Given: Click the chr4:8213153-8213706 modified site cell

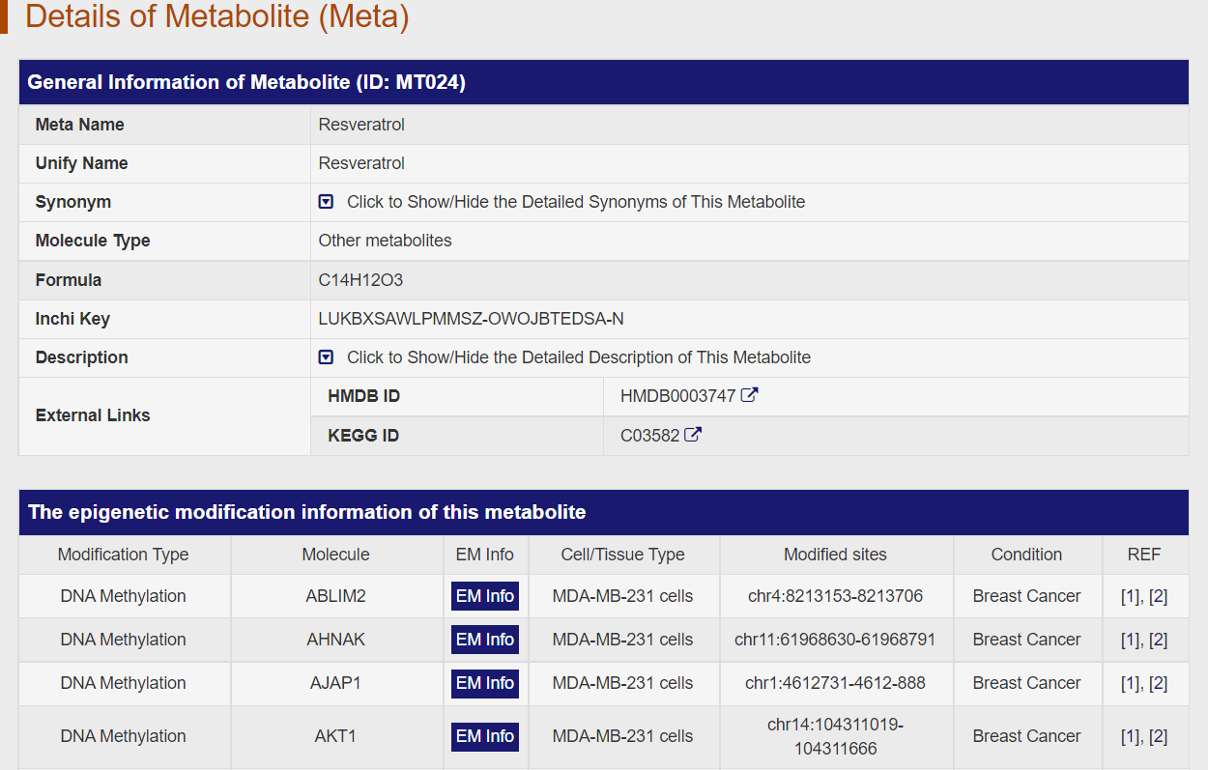Looking at the screenshot, I should coord(835,596).
